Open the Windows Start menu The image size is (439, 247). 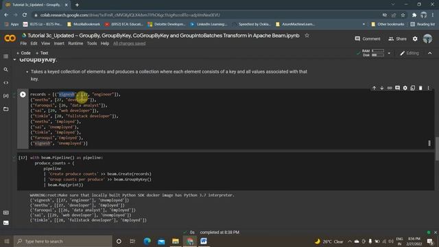pyautogui.click(x=7, y=241)
